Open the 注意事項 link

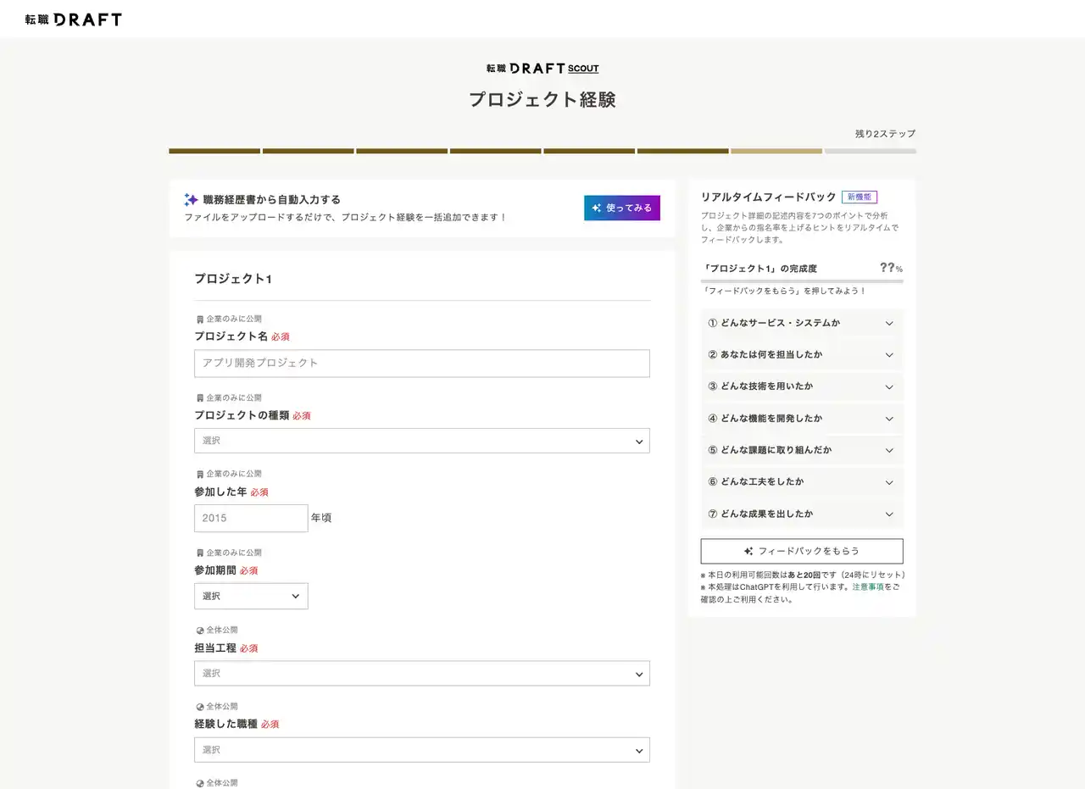[x=868, y=586]
